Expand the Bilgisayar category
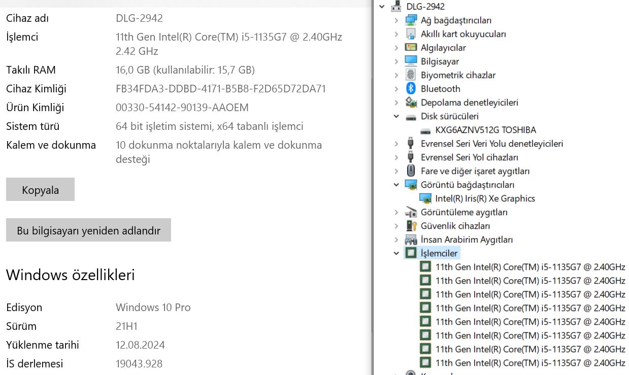The height and width of the screenshot is (375, 629). pos(396,61)
